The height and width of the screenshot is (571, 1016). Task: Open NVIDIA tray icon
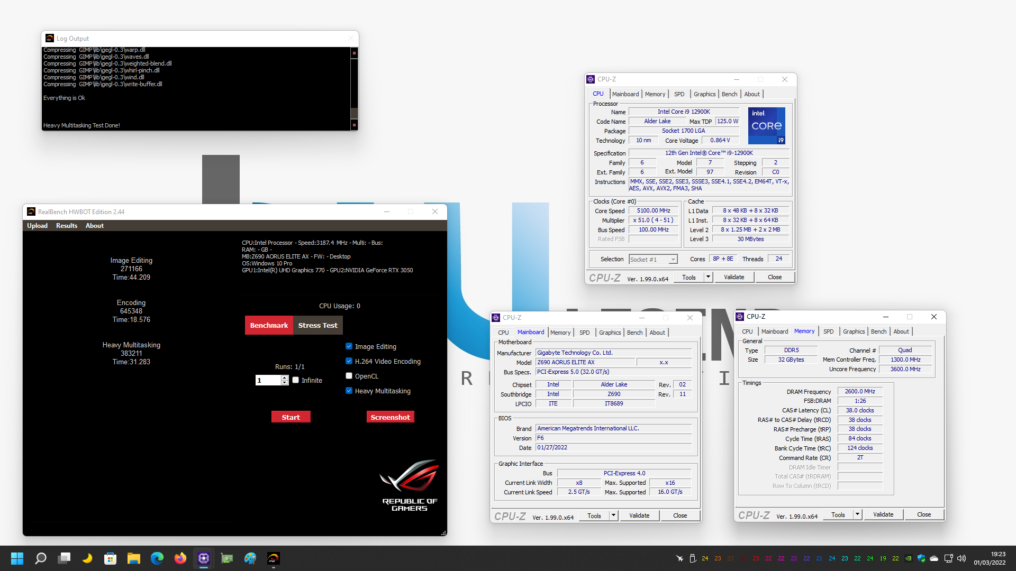coord(909,558)
